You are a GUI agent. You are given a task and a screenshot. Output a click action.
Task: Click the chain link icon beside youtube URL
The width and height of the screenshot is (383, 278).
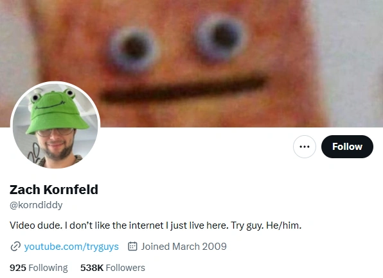click(15, 247)
